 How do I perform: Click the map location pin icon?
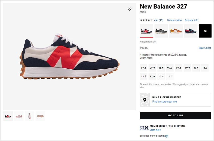(x=145, y=100)
